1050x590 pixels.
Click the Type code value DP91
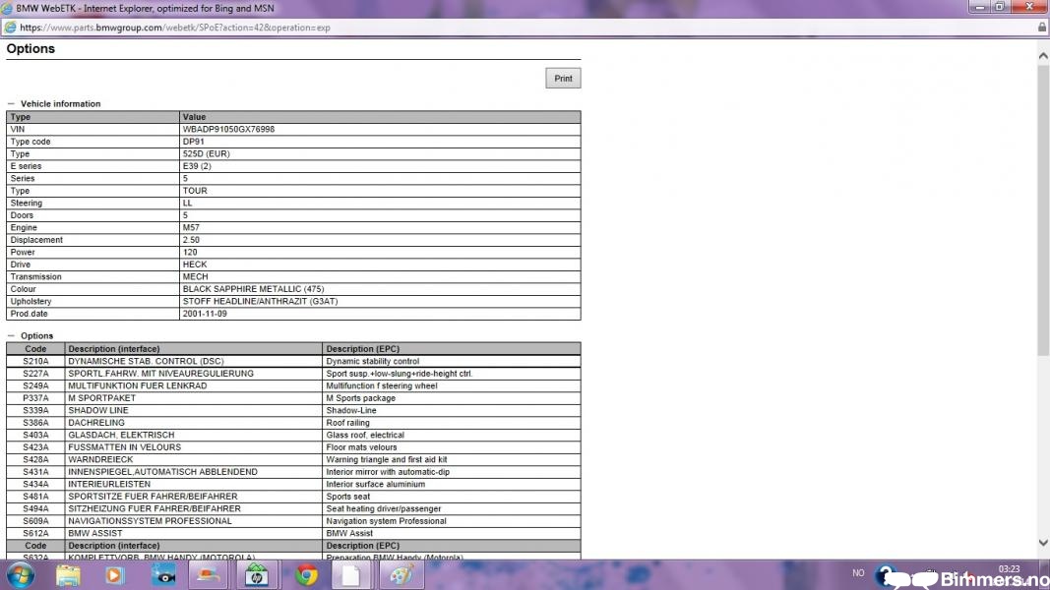(x=194, y=142)
